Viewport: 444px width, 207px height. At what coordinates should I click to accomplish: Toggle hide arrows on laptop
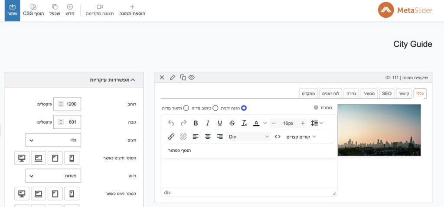coord(38,158)
